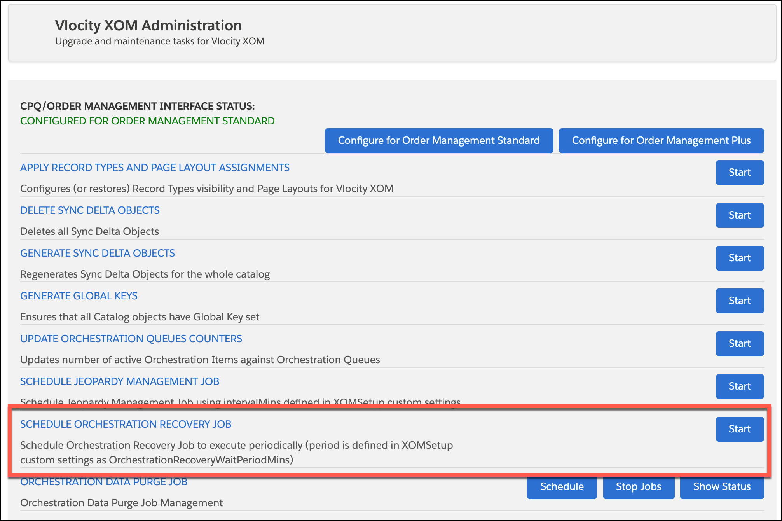Open Schedule Jeopardy Management Job link
Image resolution: width=782 pixels, height=521 pixels.
[x=120, y=381]
